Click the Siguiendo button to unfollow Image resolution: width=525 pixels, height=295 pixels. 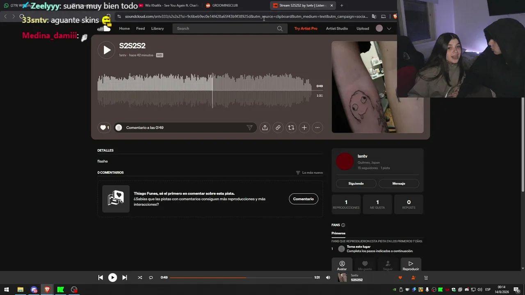pos(356,184)
